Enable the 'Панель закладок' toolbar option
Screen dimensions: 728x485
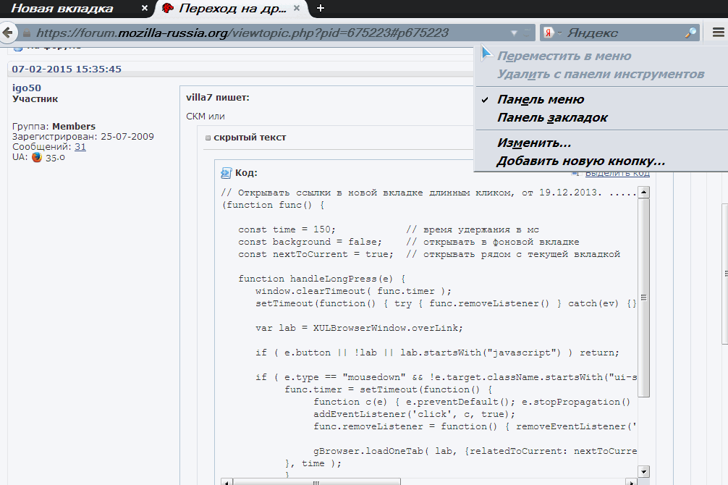(x=552, y=117)
